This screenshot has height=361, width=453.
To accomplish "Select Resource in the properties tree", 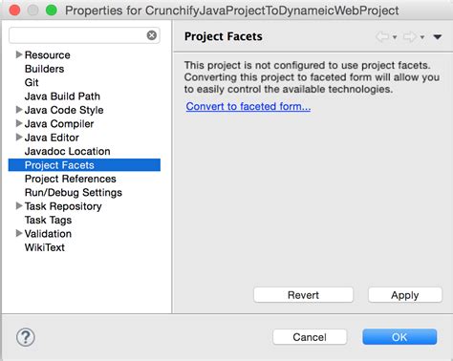I will click(x=48, y=55).
